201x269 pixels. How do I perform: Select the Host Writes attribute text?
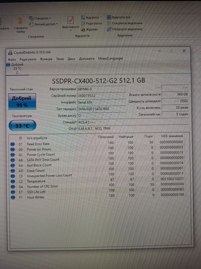click(36, 197)
